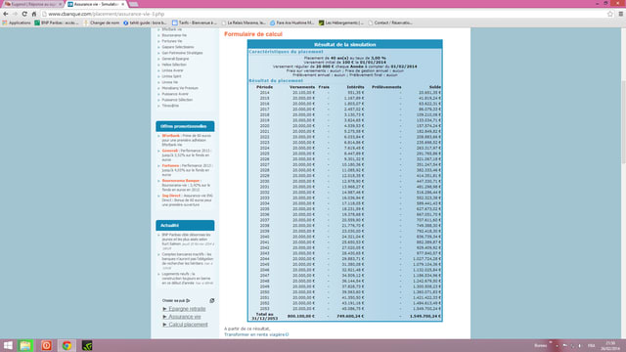Bookmark page with the star icon
Image resolution: width=626 pixels, height=352 pixels.
coord(610,14)
